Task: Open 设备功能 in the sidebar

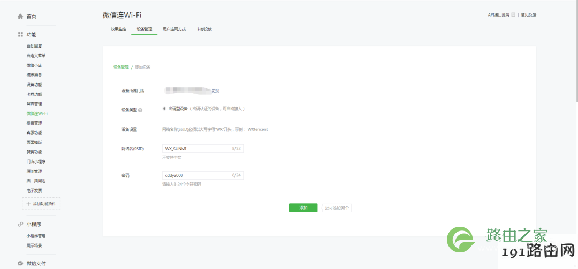Action: coord(34,84)
